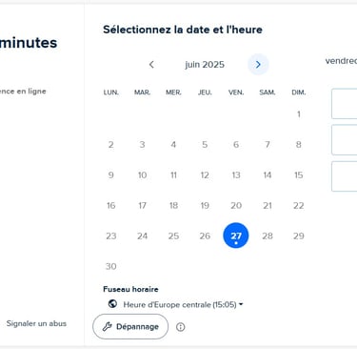Choose the first time slot box
This screenshot has height=349, width=357.
click(345, 104)
